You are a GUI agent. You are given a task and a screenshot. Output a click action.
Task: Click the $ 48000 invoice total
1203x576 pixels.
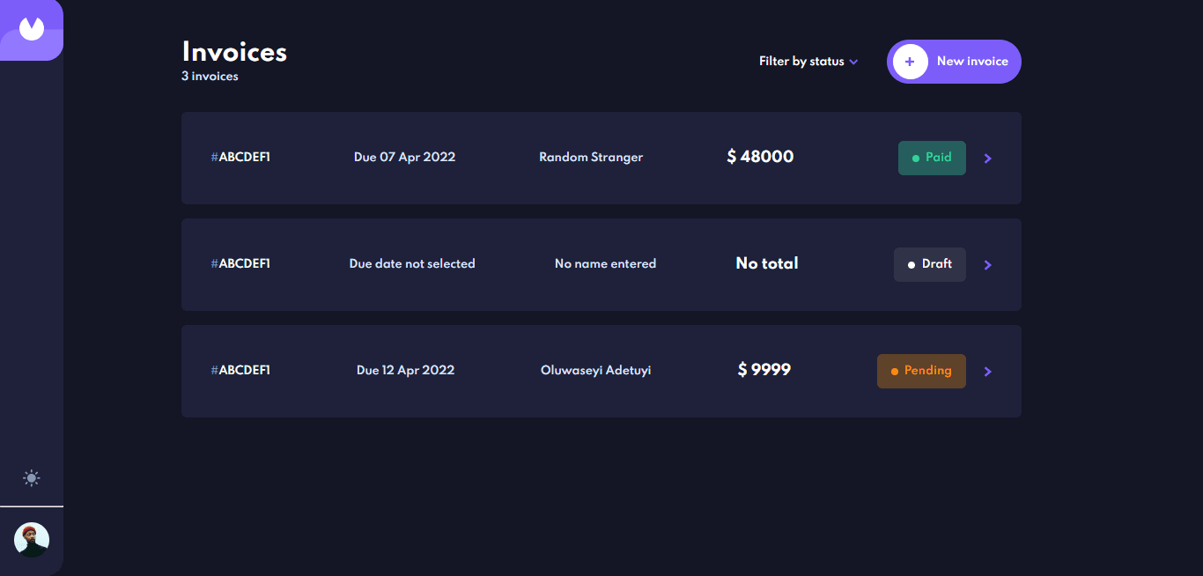(x=760, y=157)
